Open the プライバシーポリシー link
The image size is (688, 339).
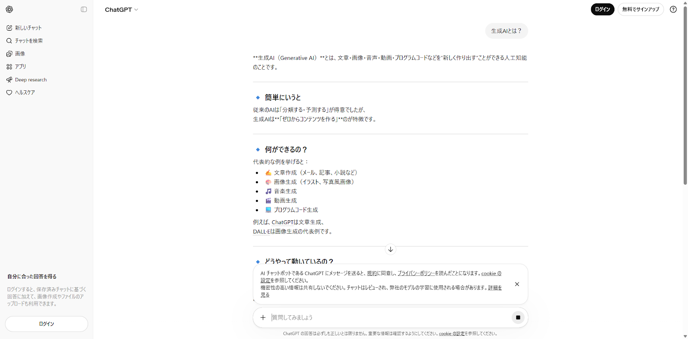point(416,273)
